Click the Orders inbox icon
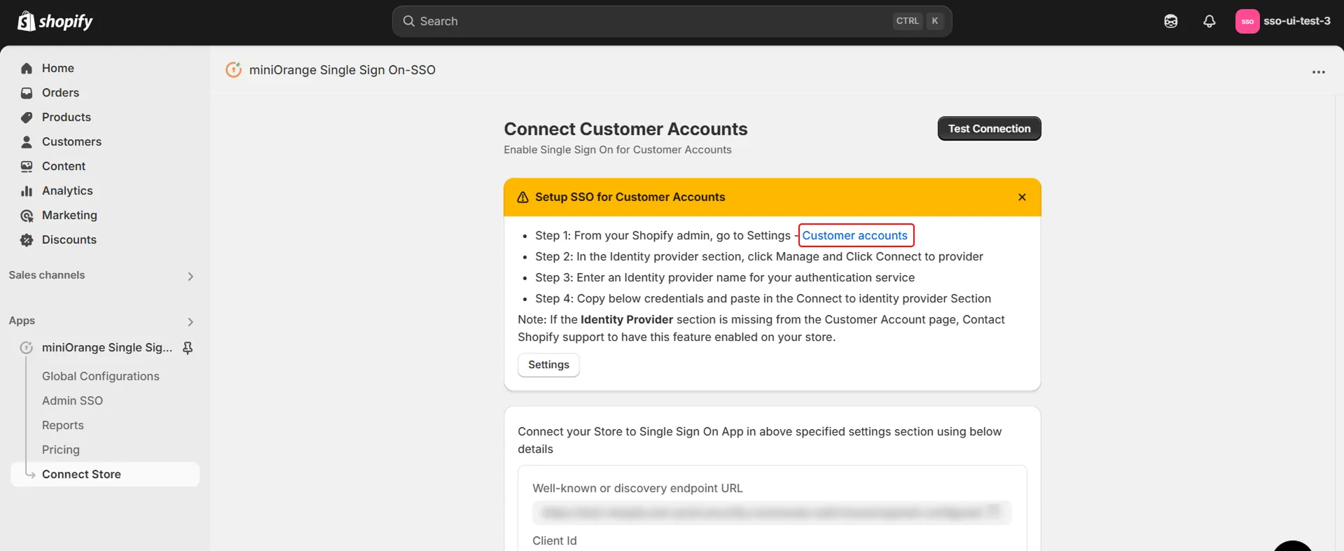Image resolution: width=1344 pixels, height=551 pixels. [x=27, y=92]
